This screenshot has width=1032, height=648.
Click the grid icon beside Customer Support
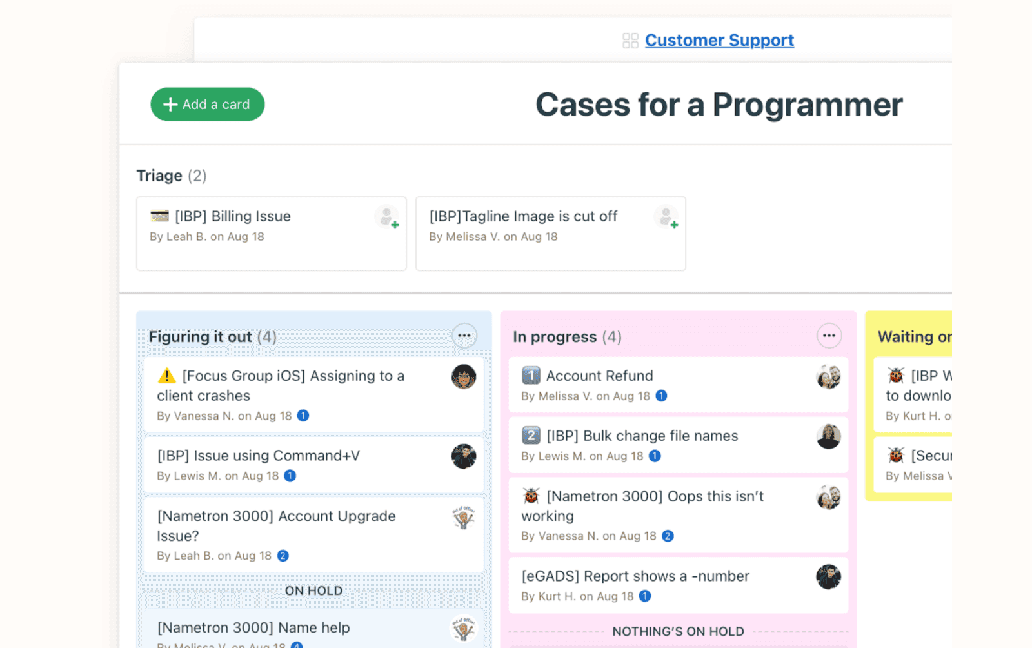[x=630, y=40]
